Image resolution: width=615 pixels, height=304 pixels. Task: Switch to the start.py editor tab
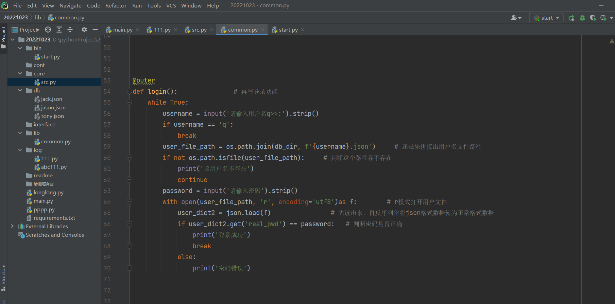coord(285,30)
